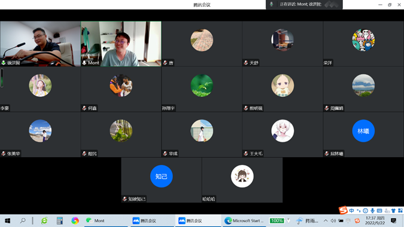Click the microphone icon next to Mont
The width and height of the screenshot is (404, 227).
tap(84, 63)
